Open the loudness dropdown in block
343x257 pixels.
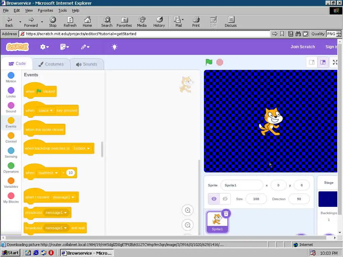tap(48, 173)
